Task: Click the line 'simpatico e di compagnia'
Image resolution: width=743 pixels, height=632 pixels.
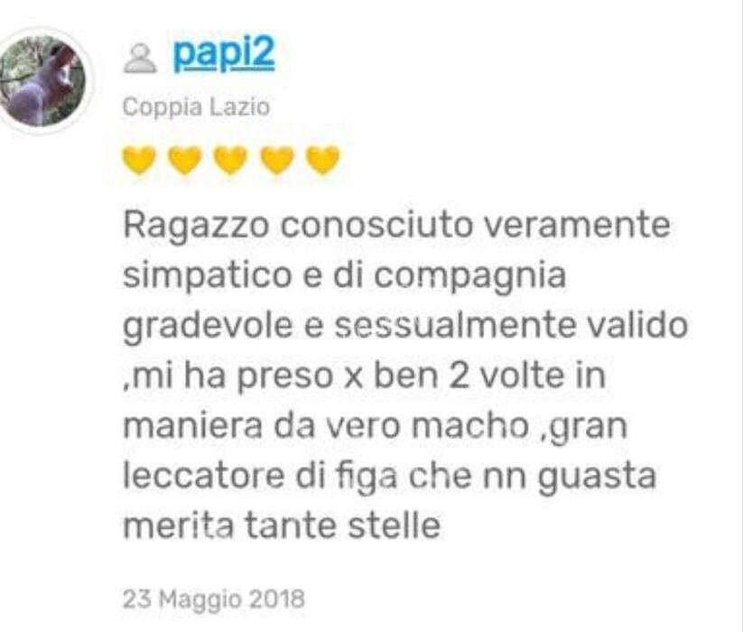Action: tap(345, 275)
